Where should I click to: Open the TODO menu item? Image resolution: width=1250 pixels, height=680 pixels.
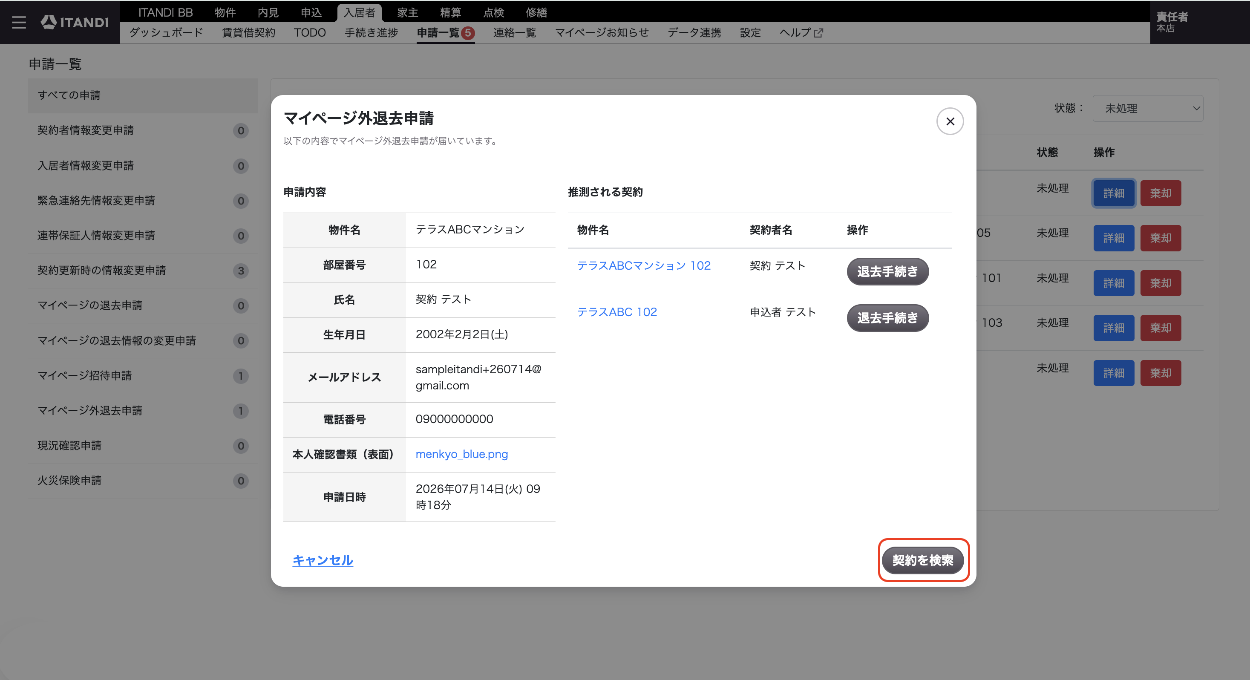point(310,32)
